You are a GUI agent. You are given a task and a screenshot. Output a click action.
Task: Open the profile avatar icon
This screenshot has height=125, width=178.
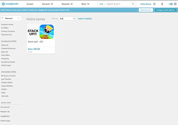point(175,4)
